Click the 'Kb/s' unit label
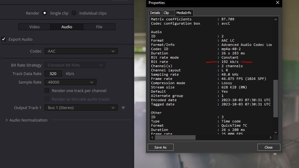Viewport: 299px width, 168px height. (70, 74)
